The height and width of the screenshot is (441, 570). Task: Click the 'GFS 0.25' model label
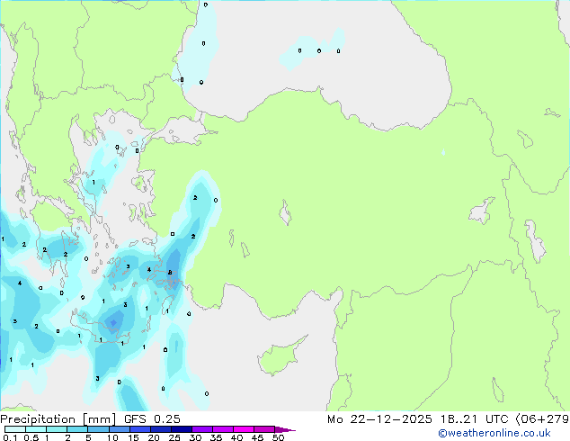coord(152,419)
